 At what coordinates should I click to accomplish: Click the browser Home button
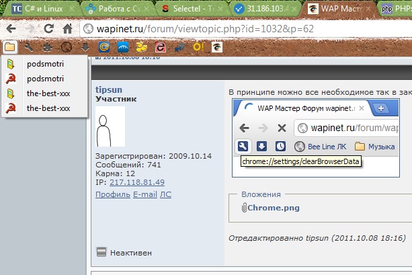(67, 30)
